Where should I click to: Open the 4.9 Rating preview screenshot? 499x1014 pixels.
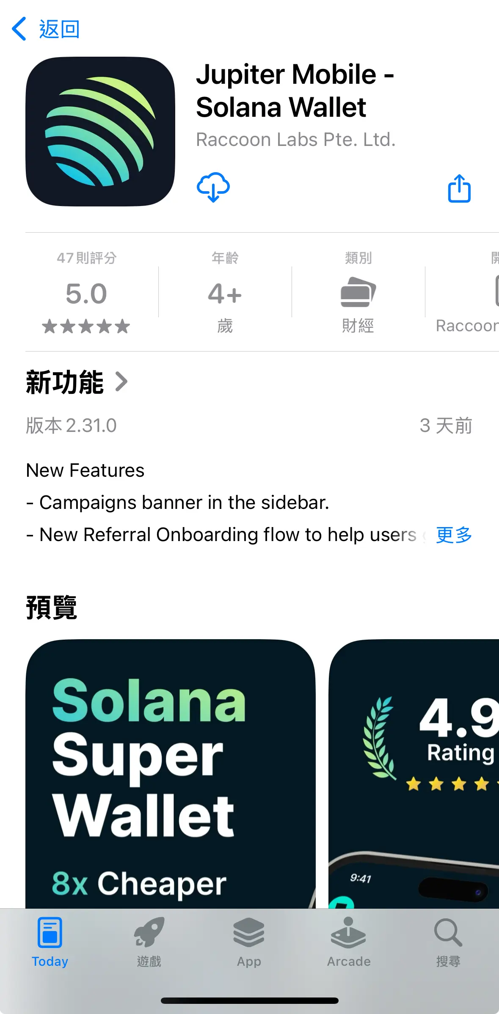pos(414,773)
